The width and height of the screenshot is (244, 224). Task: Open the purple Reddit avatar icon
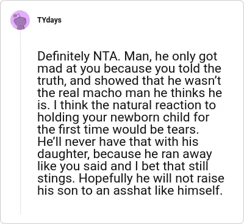(x=20, y=20)
